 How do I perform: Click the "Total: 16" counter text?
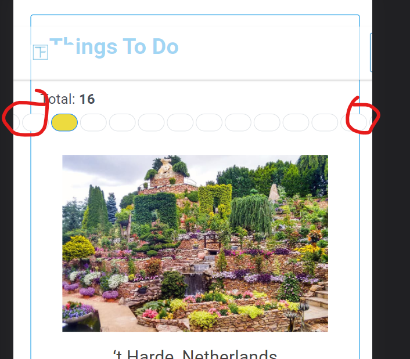pos(68,99)
